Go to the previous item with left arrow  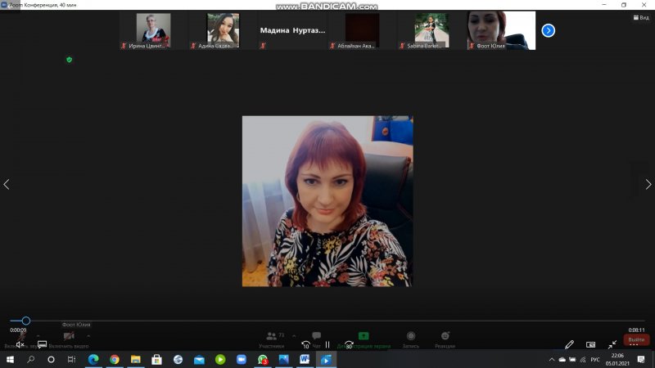coord(7,185)
